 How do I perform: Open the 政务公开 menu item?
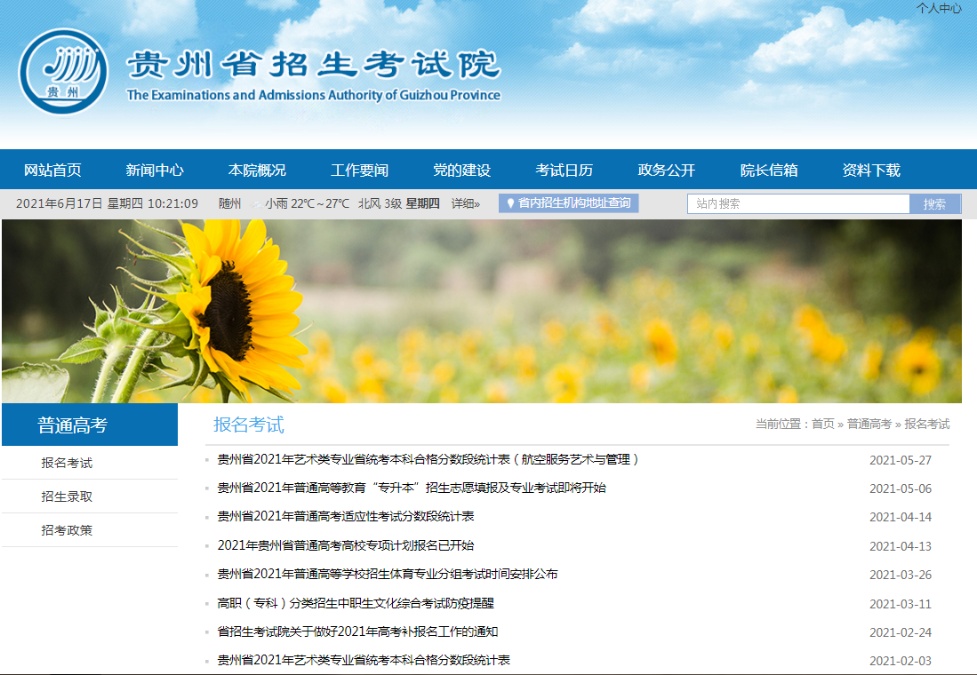pos(665,169)
